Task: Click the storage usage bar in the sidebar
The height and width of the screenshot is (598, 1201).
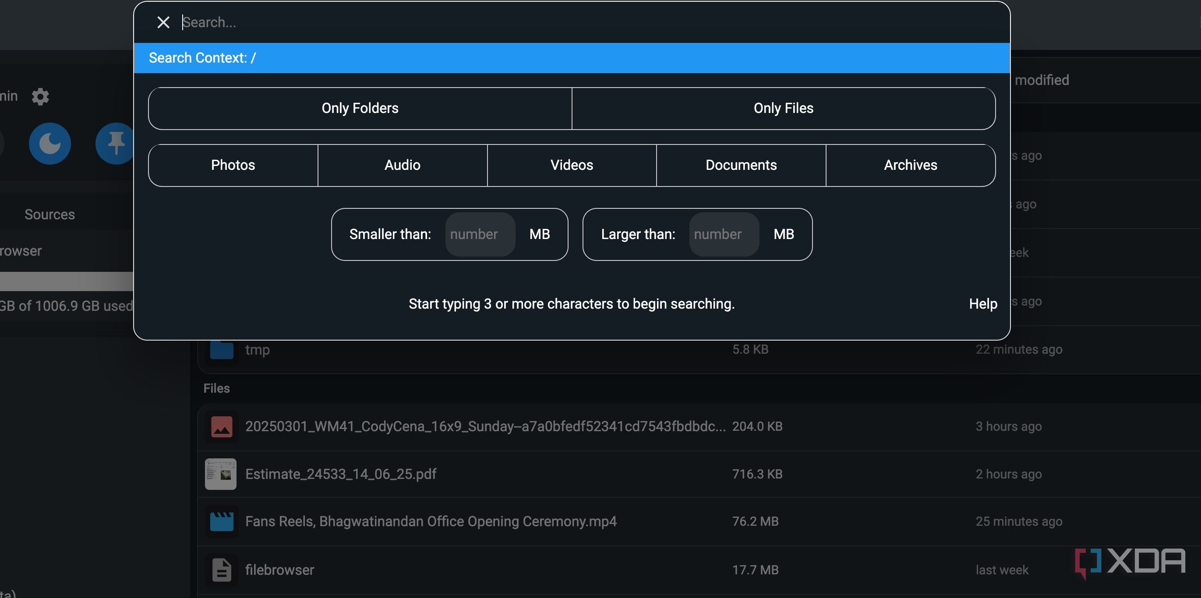Action: (67, 281)
